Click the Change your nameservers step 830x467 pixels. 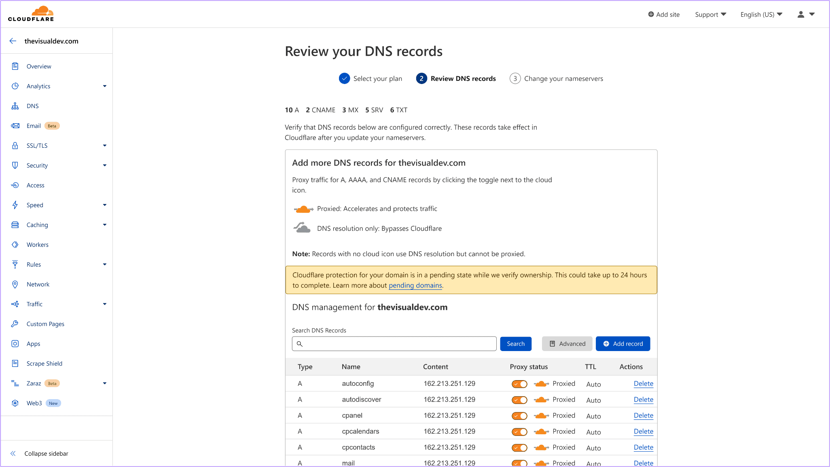click(x=556, y=78)
